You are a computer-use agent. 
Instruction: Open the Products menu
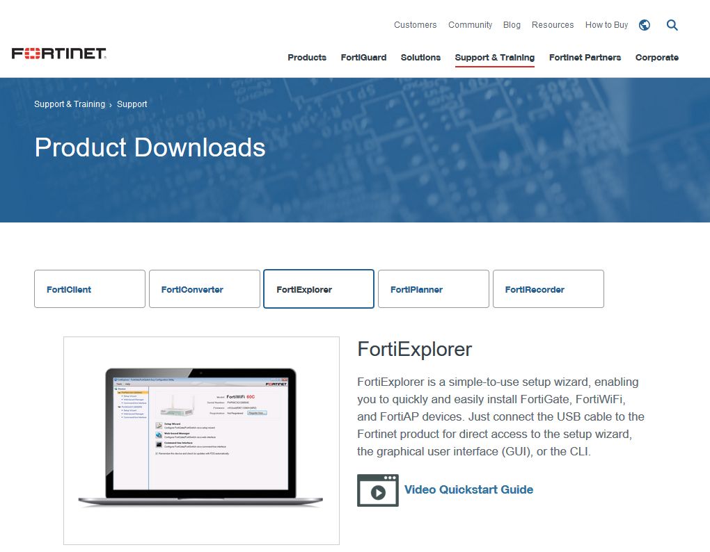[307, 58]
